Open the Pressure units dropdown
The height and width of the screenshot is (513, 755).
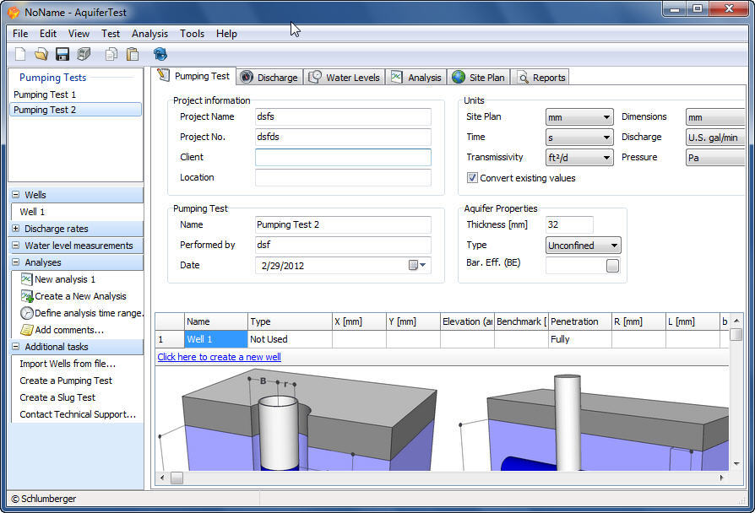point(715,158)
